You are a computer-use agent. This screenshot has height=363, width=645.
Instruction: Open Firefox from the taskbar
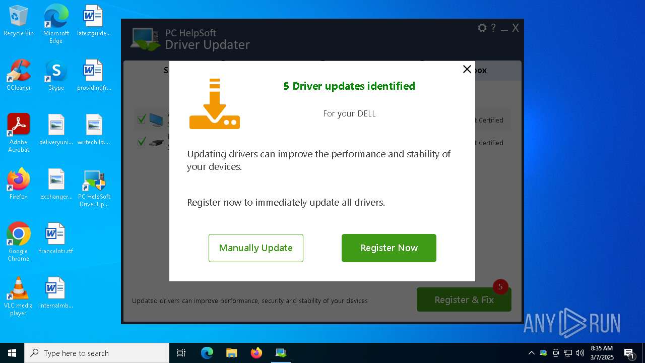256,353
